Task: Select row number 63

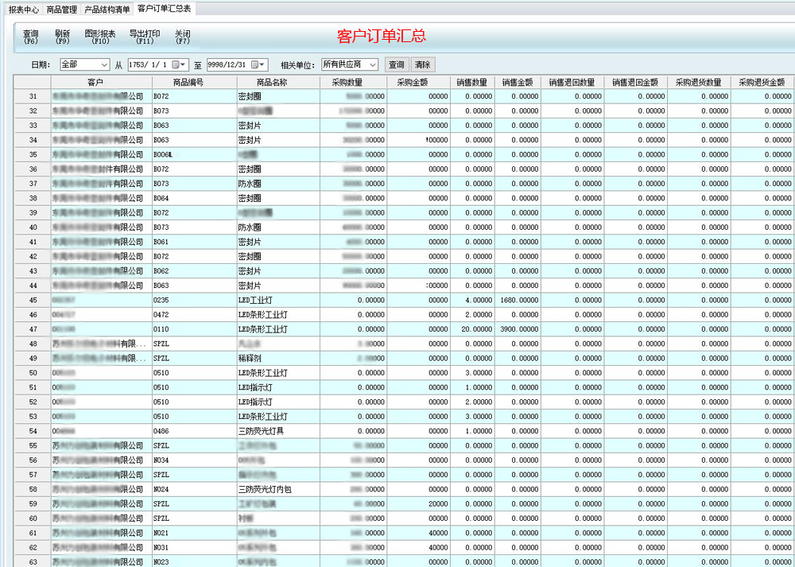Action: point(33,561)
